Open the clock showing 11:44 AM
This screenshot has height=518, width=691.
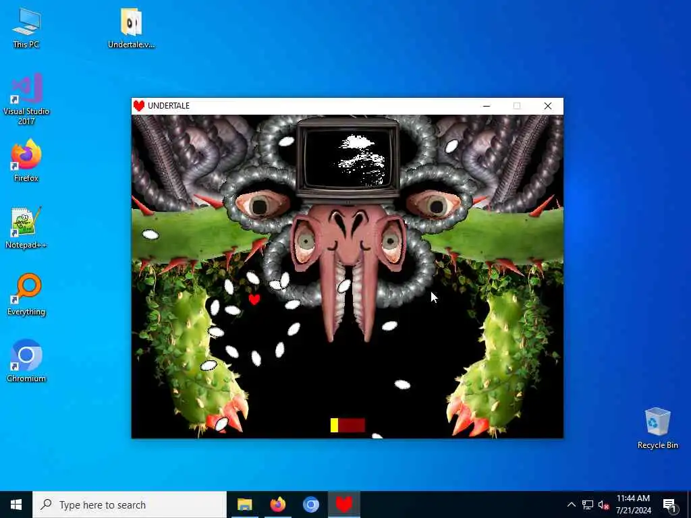click(x=633, y=505)
